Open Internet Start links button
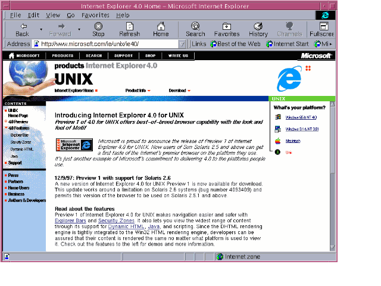 287,44
